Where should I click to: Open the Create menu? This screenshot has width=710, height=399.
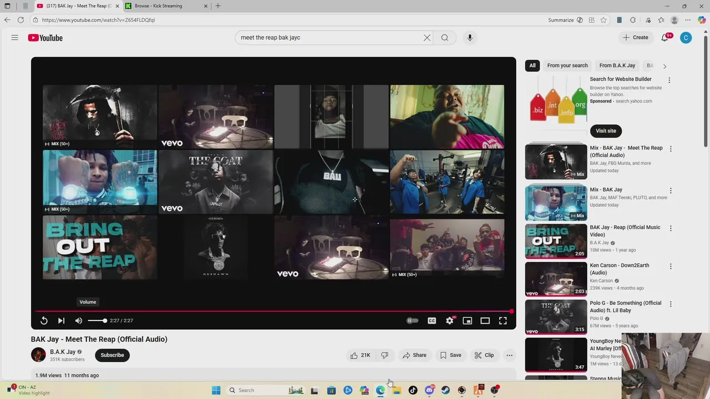click(636, 38)
